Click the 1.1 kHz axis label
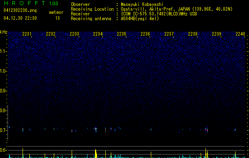 coord(4,51)
